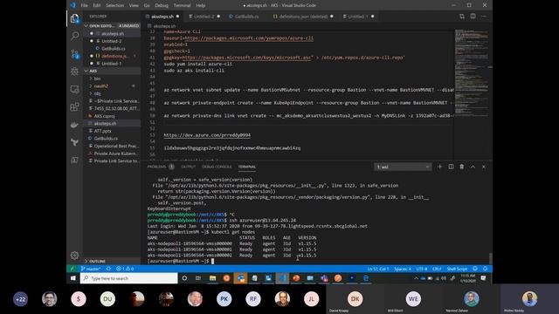This screenshot has height=314, width=559.
Task: Open errors and warnings count in status bar
Action: 125,269
